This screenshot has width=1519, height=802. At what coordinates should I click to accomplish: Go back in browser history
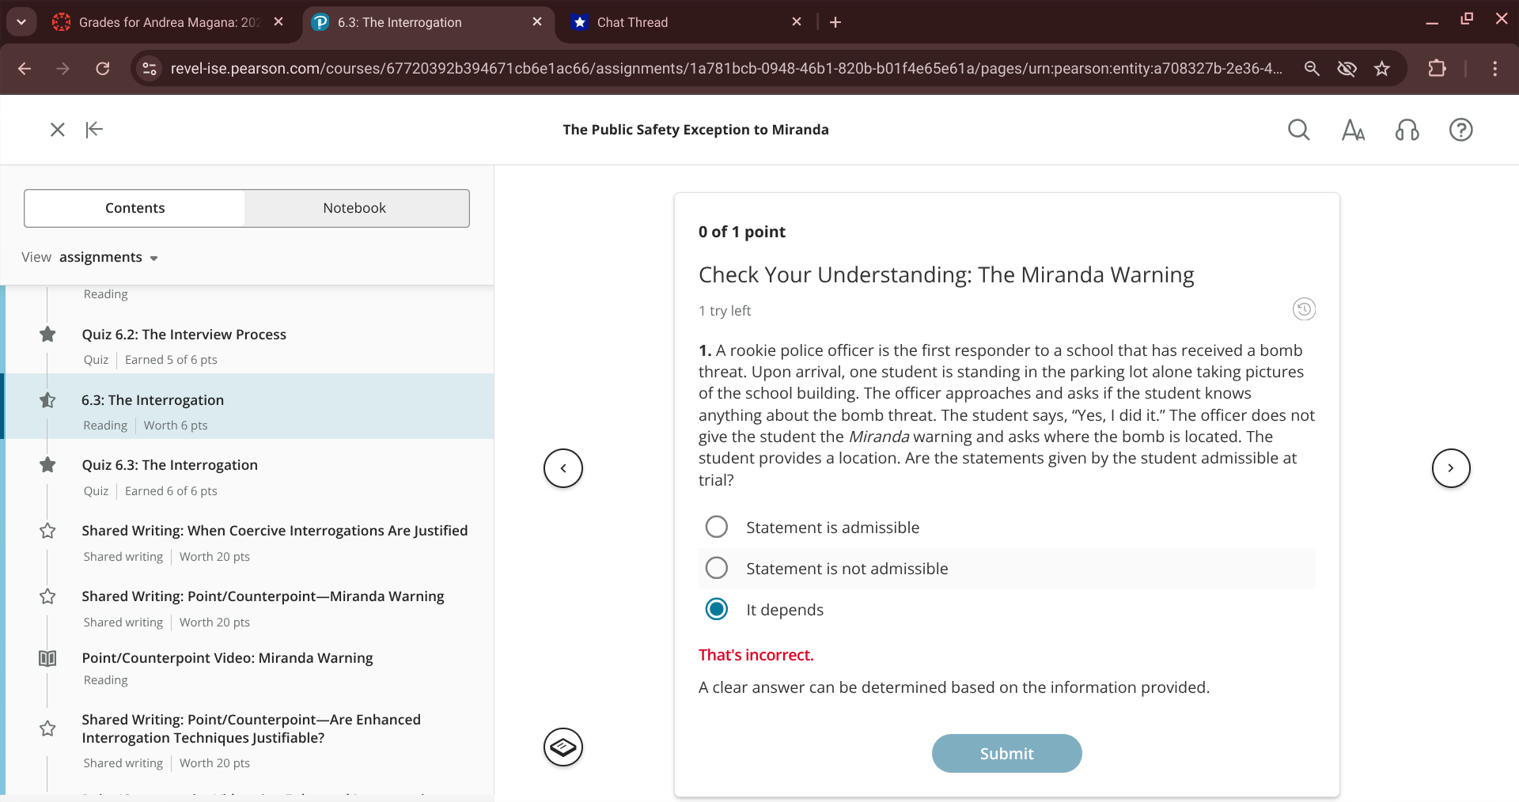(x=25, y=69)
